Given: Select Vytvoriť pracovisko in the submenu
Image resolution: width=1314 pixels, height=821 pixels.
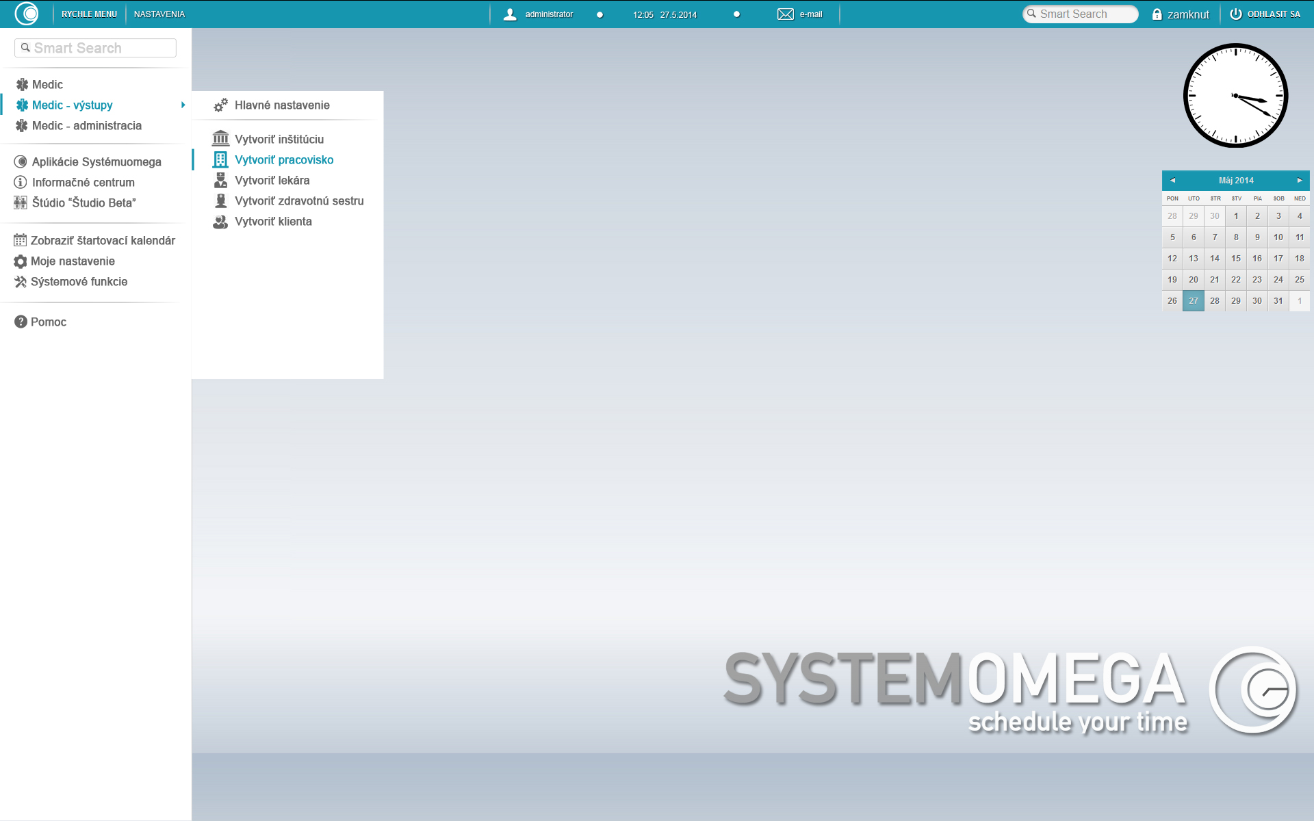Looking at the screenshot, I should coord(284,160).
